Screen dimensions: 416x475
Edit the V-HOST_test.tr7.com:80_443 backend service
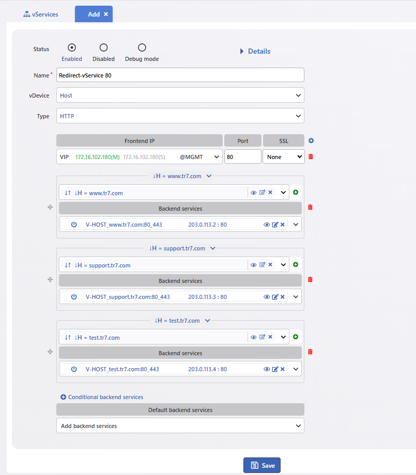coord(275,369)
